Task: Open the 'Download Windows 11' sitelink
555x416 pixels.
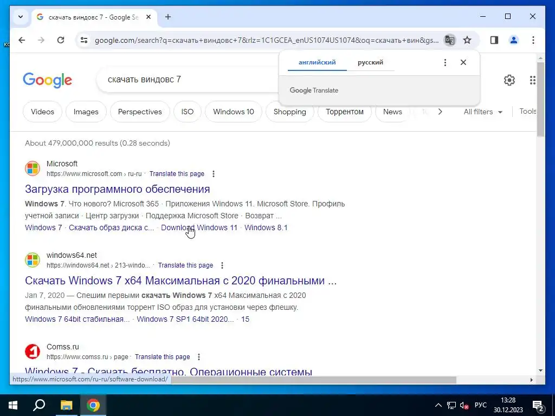Action: point(199,227)
